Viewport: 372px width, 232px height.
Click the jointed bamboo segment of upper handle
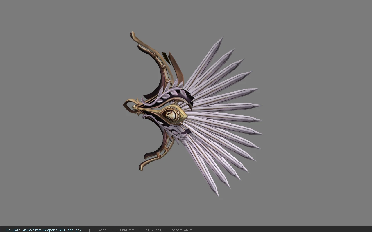[x=163, y=67]
